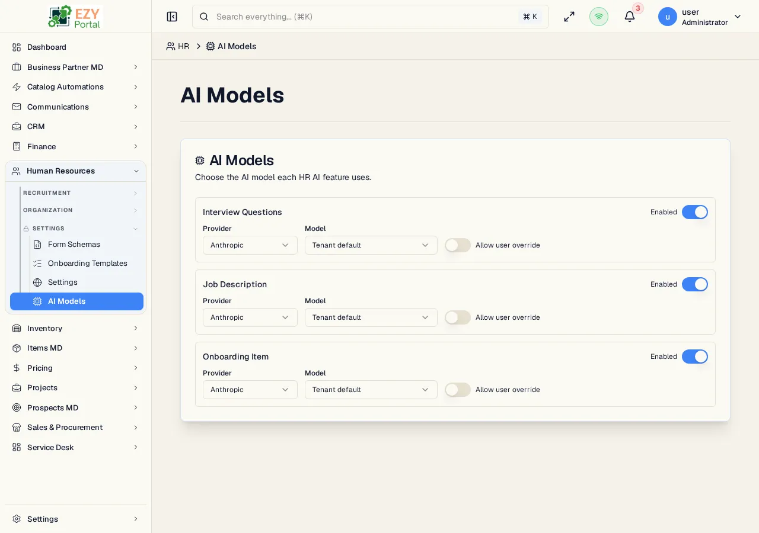759x533 pixels.
Task: Click the ⌘K shortcut badge
Action: click(530, 17)
